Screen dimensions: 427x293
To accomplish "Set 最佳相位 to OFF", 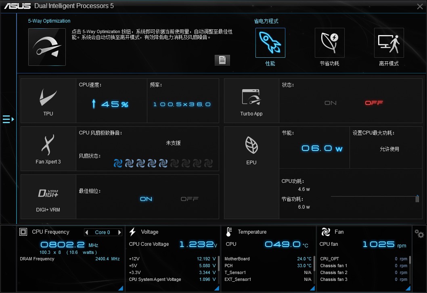I will 190,199.
